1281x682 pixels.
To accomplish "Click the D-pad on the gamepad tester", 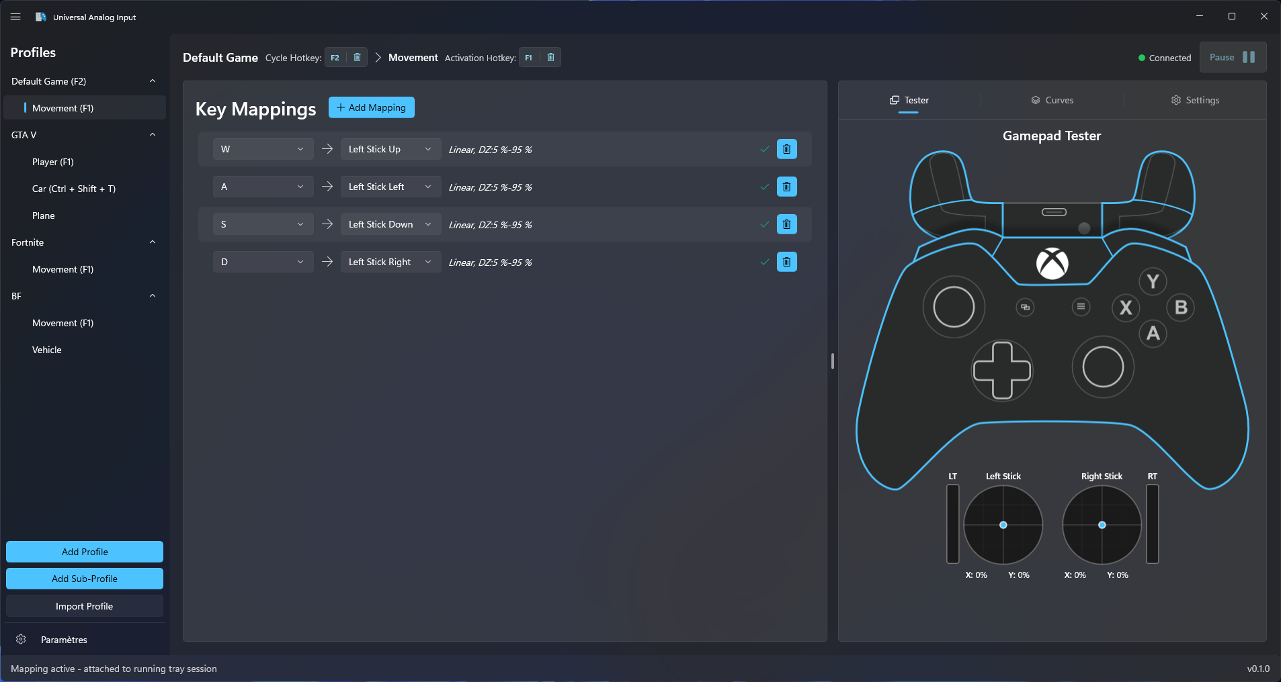I will pos(1002,370).
